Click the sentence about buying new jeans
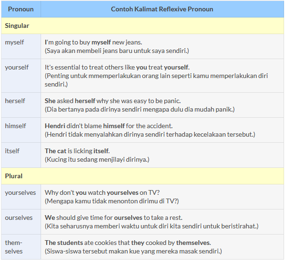Screen dimensions: 285x261 tap(93, 42)
